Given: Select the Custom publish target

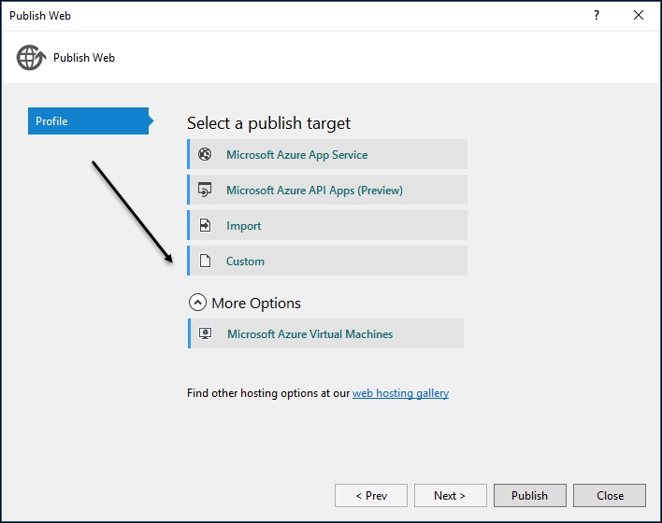Looking at the screenshot, I should 327,261.
